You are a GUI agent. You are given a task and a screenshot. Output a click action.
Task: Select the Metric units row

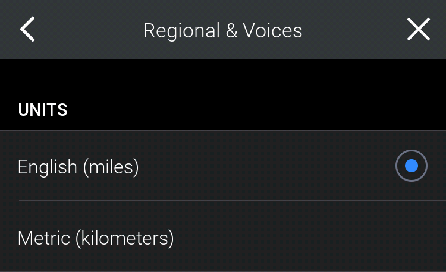[223, 238]
